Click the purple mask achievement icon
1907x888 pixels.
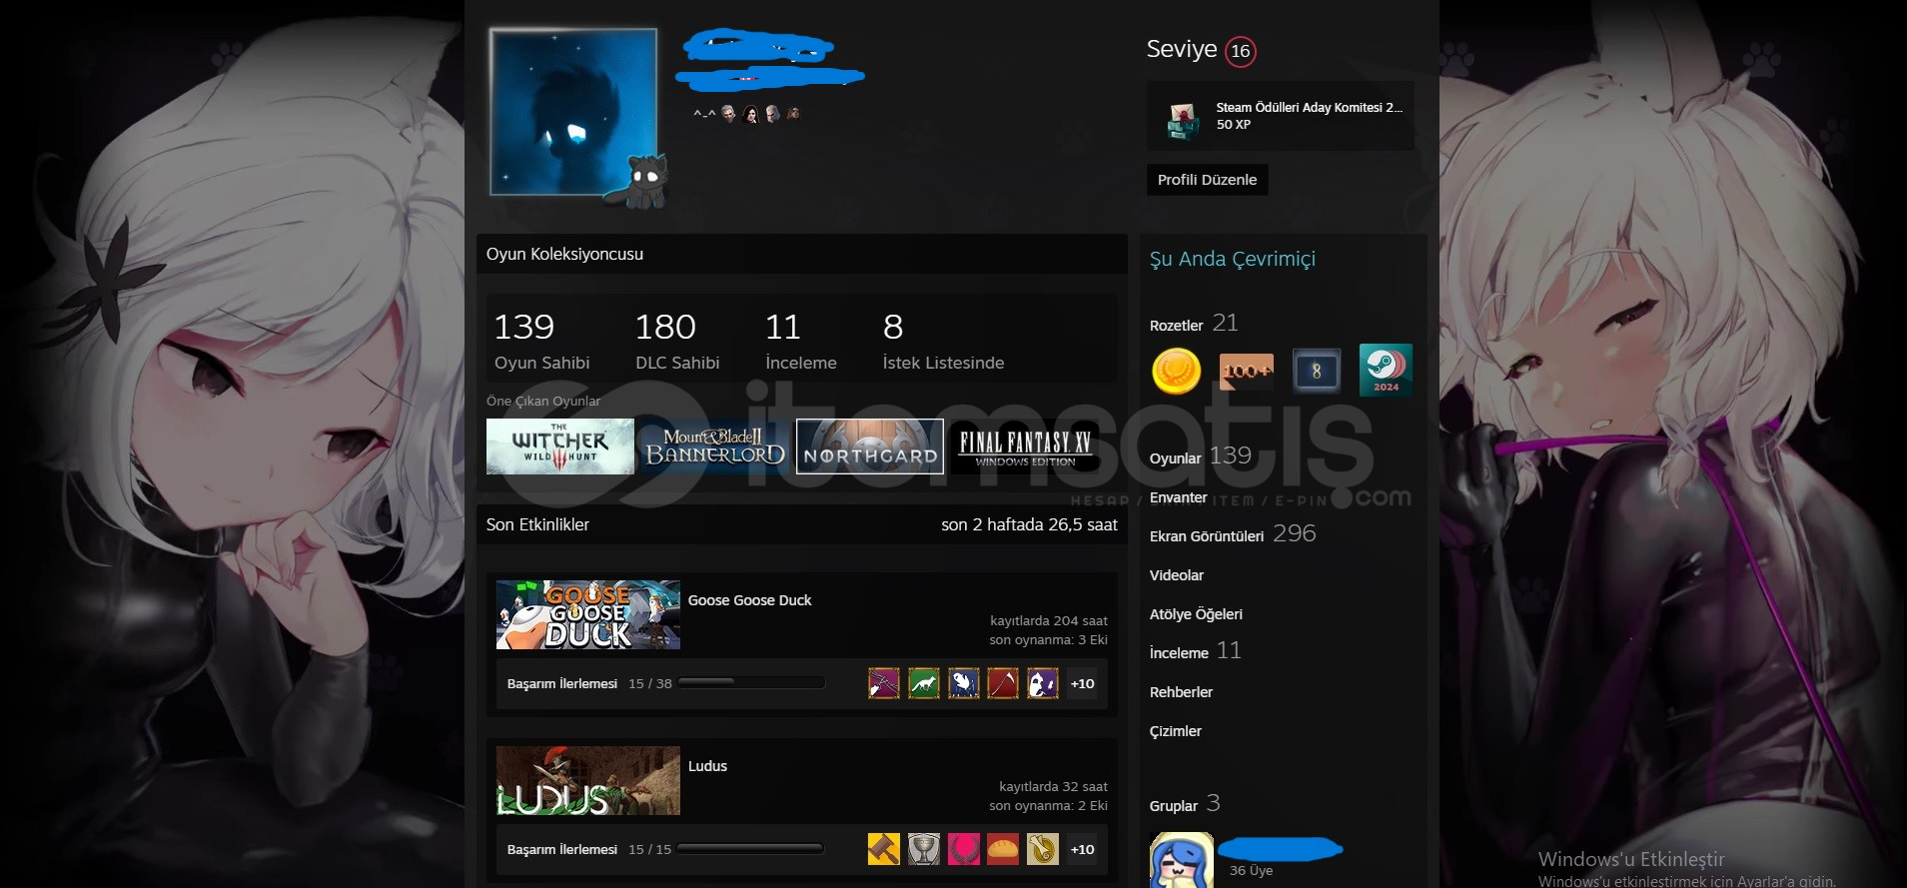point(1043,683)
